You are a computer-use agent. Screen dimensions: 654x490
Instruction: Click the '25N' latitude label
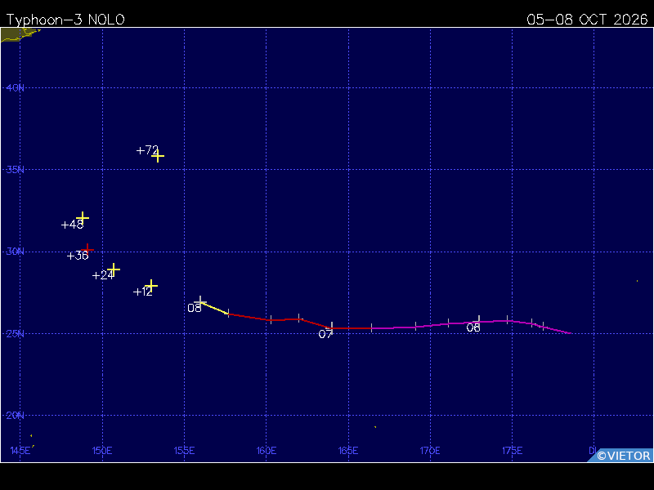[x=15, y=333]
